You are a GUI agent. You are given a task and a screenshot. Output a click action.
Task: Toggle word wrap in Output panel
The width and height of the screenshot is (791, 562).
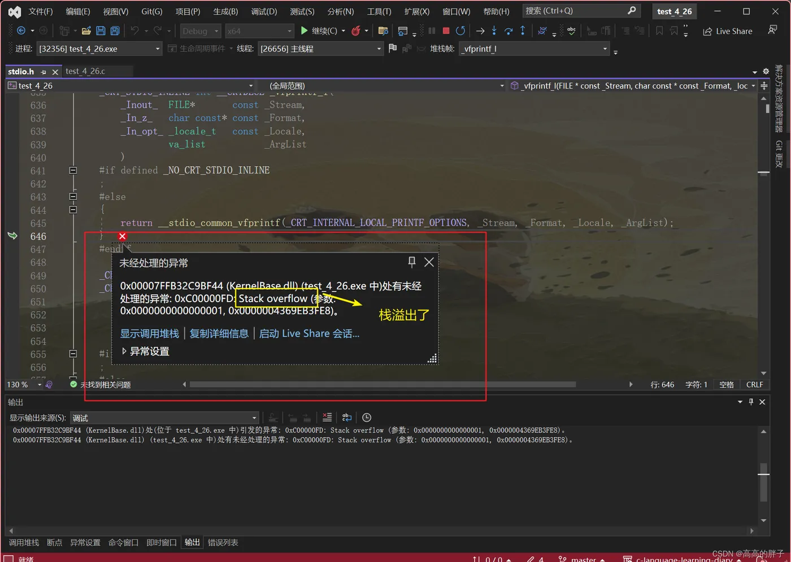[347, 417]
